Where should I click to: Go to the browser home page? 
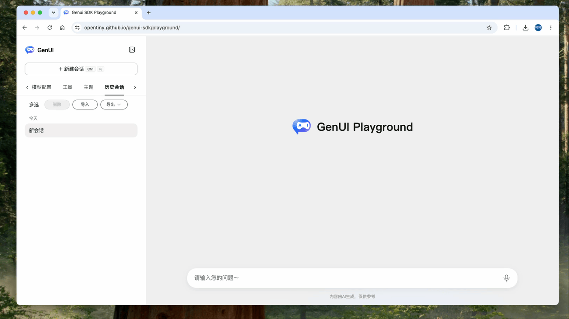coord(62,28)
